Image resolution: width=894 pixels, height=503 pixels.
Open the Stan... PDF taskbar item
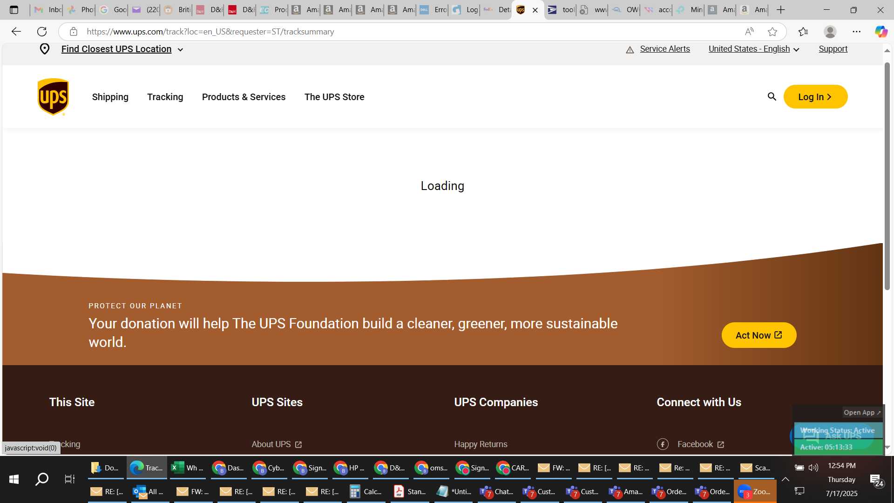click(409, 491)
